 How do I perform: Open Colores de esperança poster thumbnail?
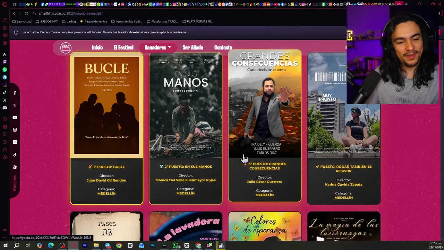pos(265,226)
